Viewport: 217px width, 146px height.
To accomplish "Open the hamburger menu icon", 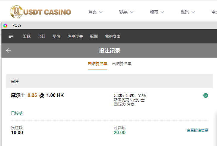I will point(11,36).
